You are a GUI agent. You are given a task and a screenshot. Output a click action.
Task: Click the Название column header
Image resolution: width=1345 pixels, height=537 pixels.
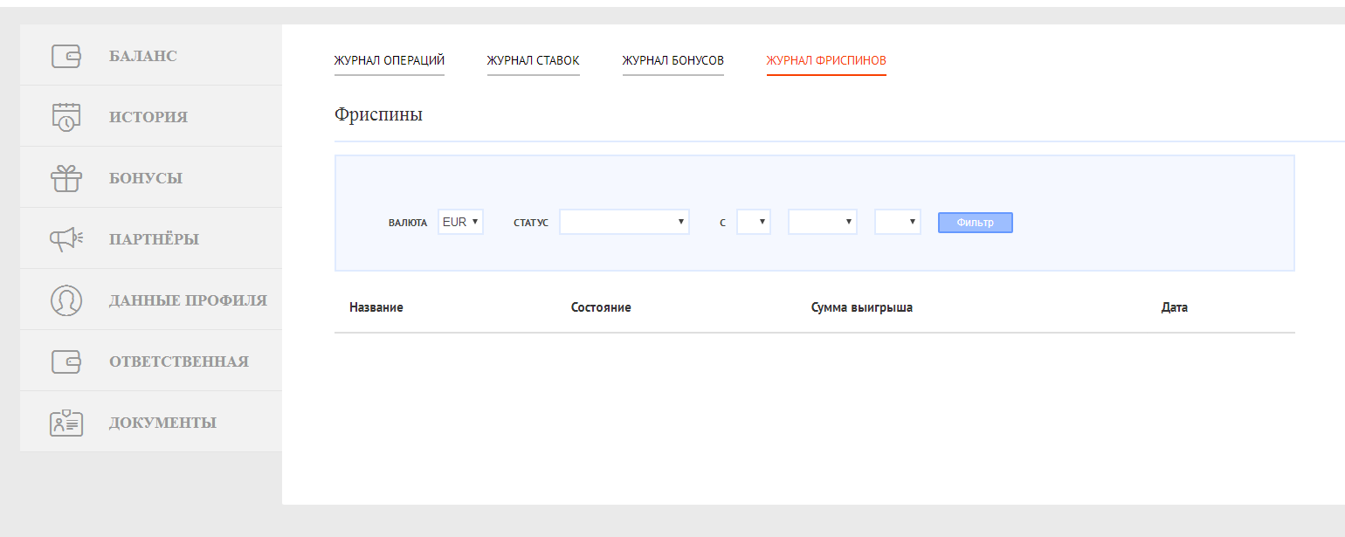click(376, 307)
